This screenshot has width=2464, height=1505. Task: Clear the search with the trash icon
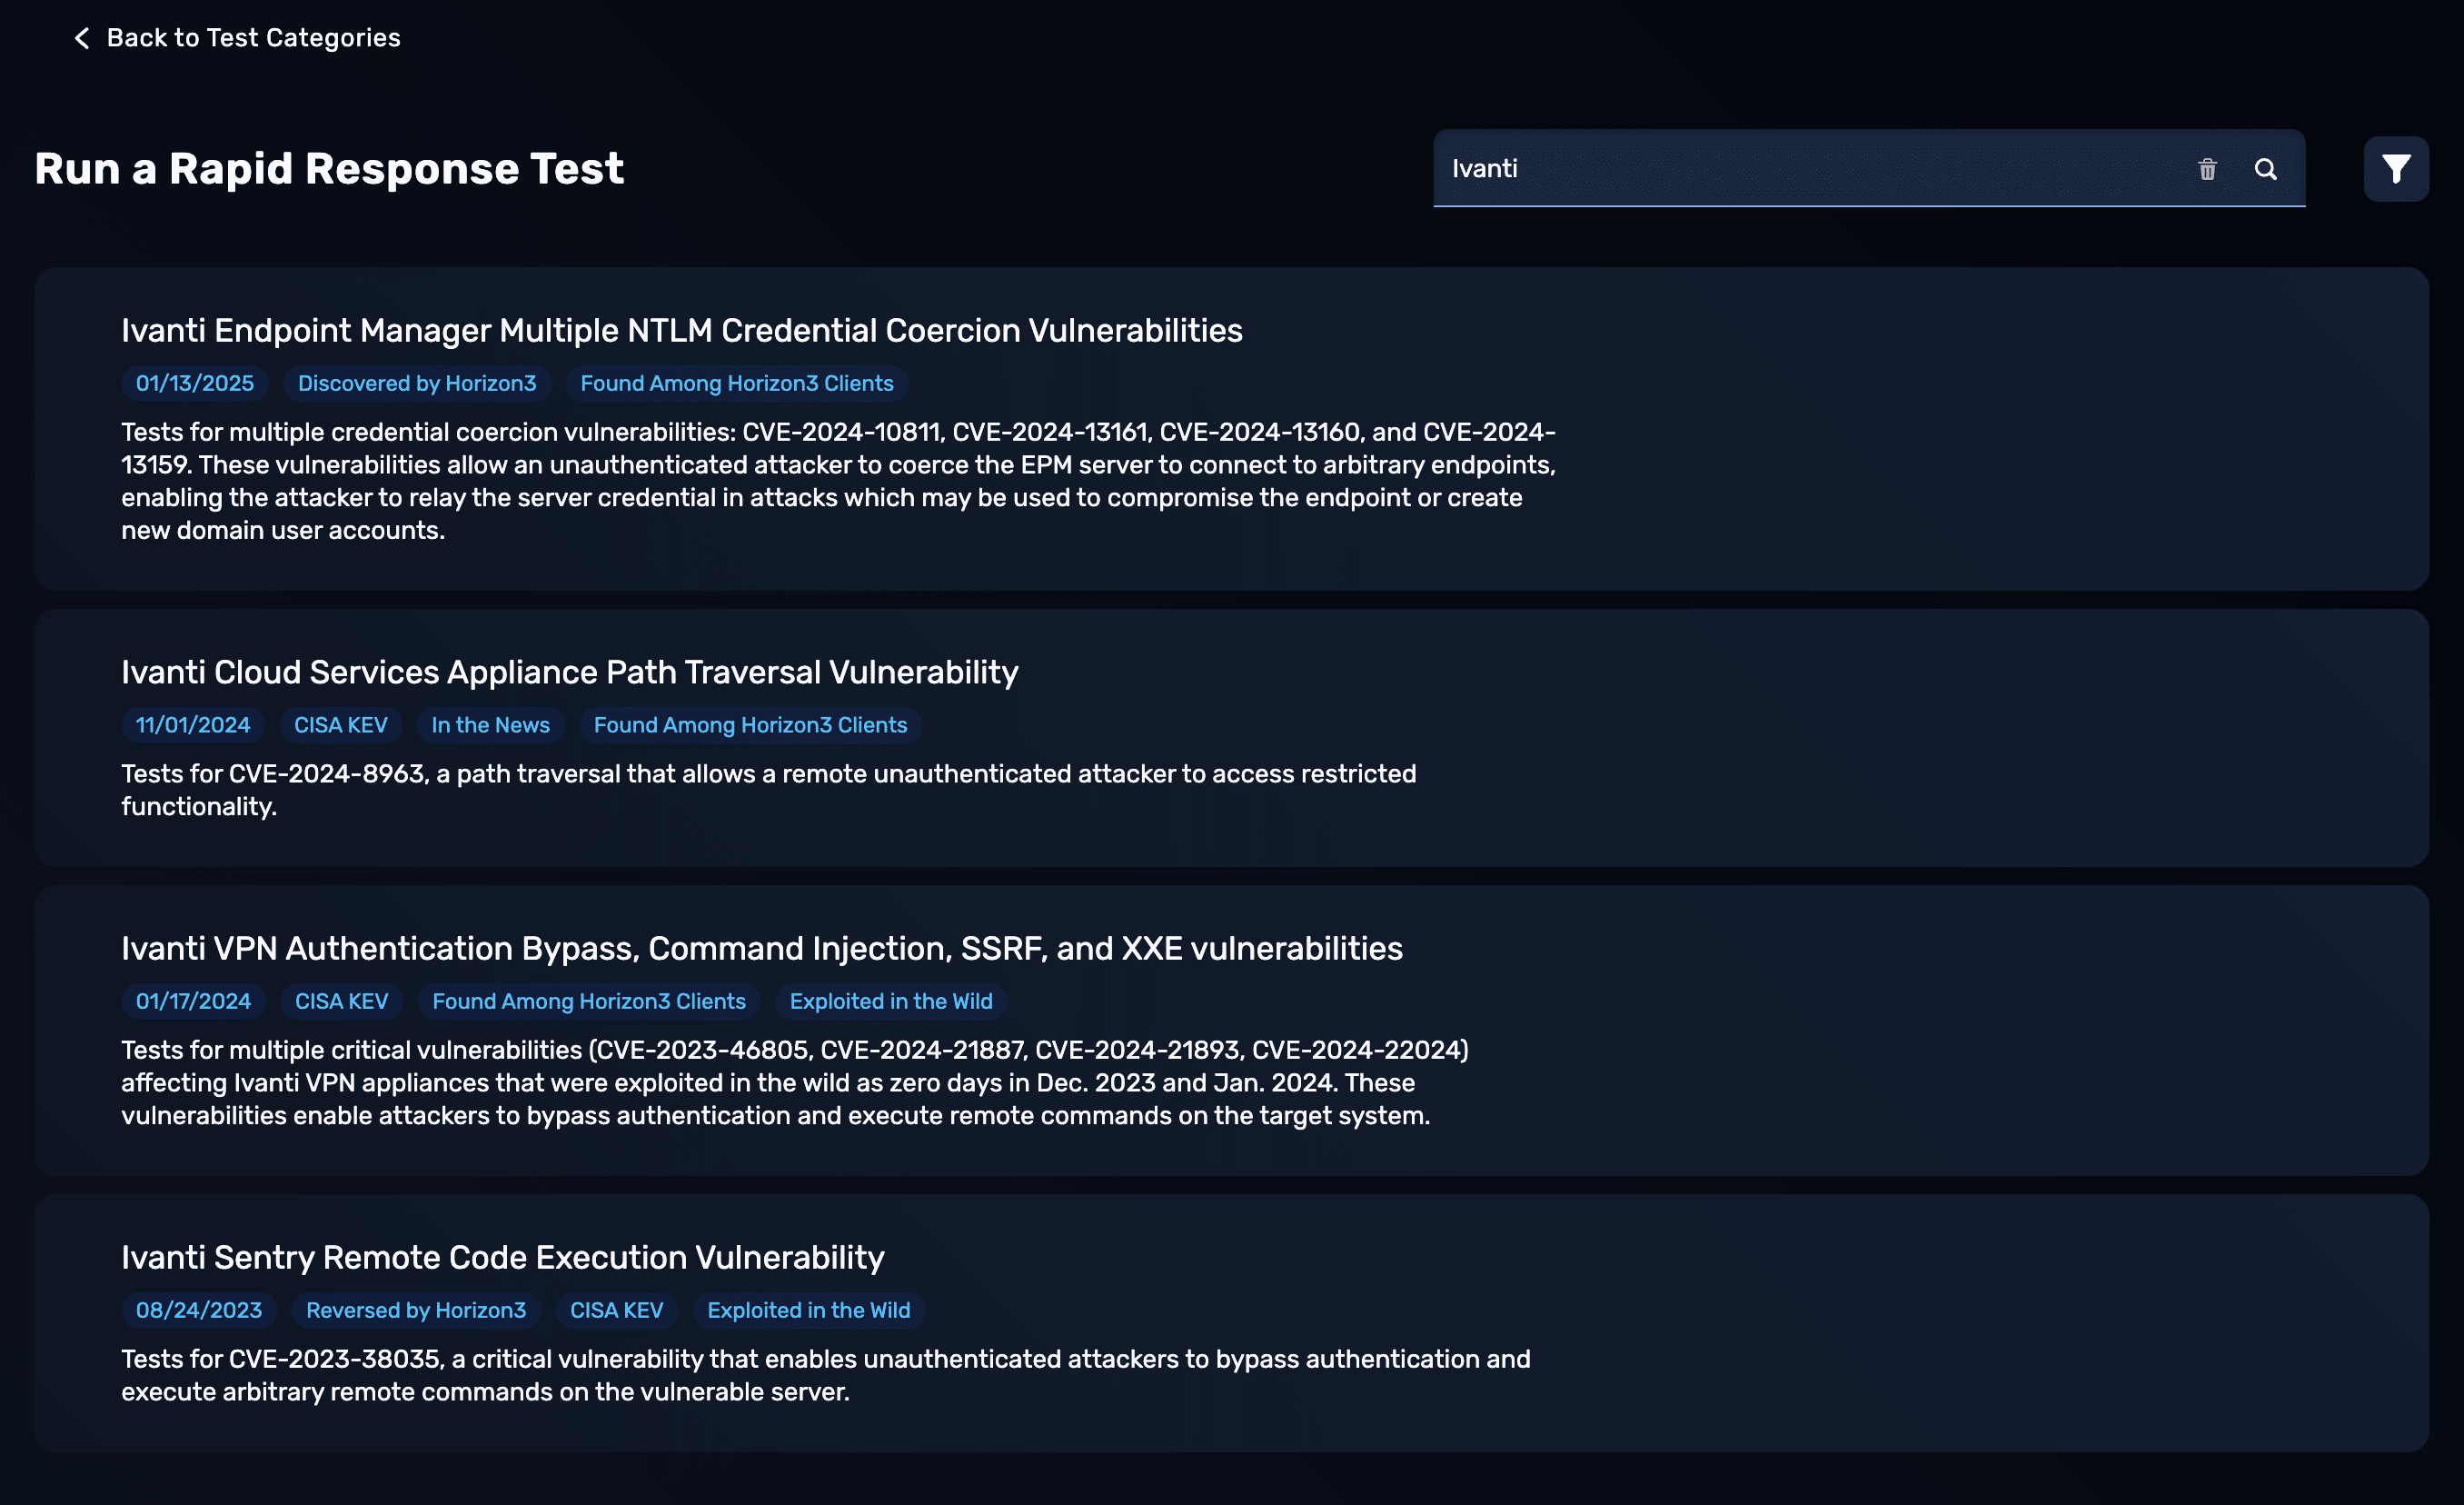point(2207,169)
